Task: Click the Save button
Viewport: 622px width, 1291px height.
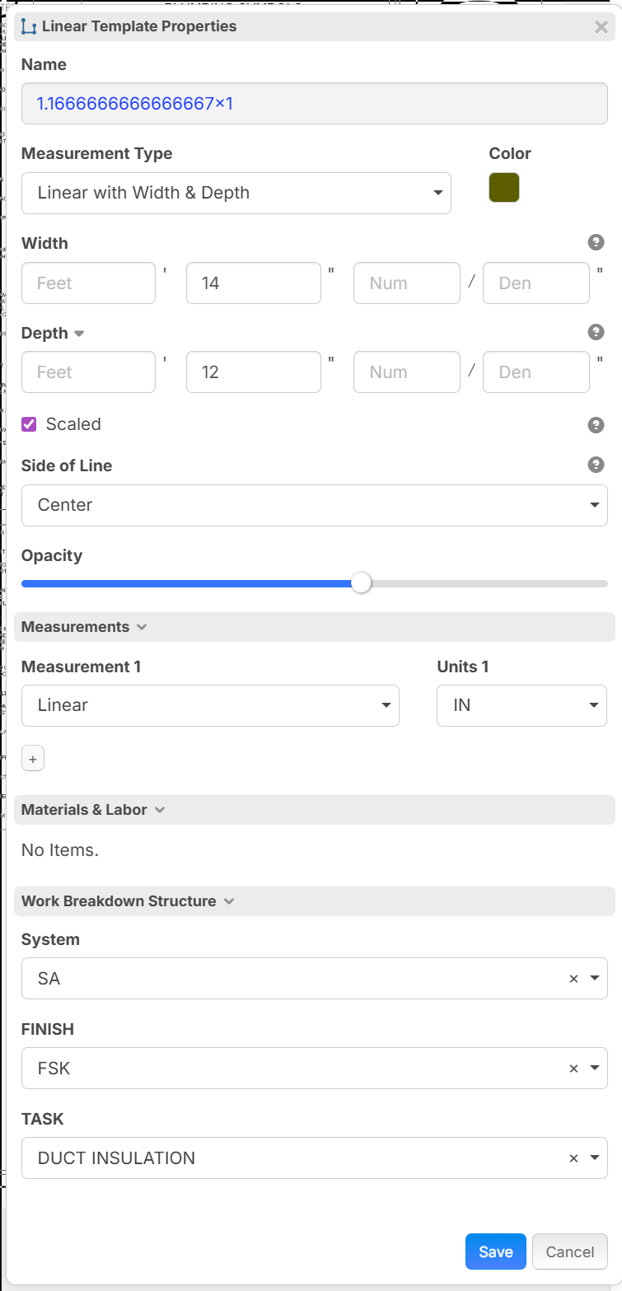Action: [x=495, y=1251]
